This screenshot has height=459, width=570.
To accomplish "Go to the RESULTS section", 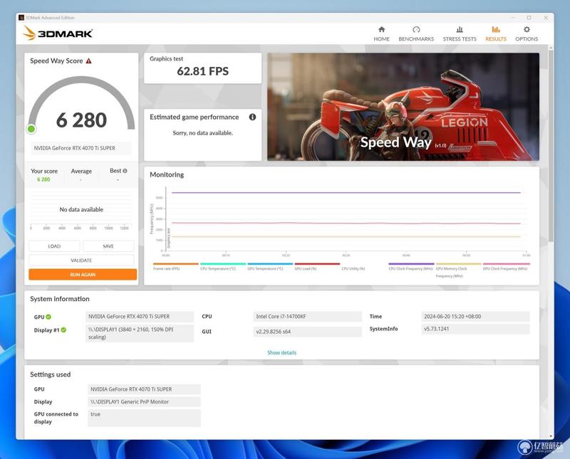I will pos(496,33).
